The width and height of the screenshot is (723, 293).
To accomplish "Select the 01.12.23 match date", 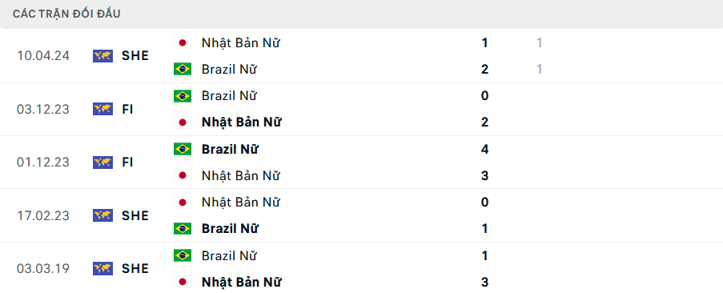I will (x=43, y=163).
